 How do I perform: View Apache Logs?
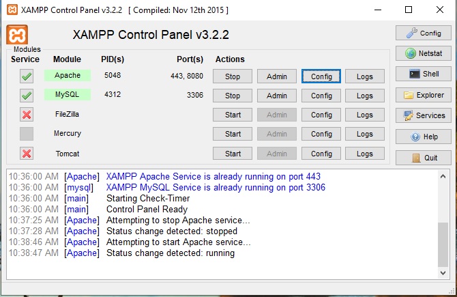(365, 76)
